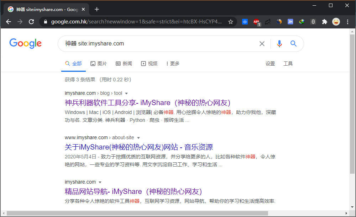This screenshot has width=356, height=217.
Task: Open the JH extension in the toolbar
Action: tap(290, 22)
